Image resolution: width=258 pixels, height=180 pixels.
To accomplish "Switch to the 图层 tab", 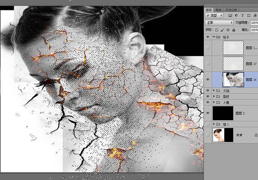I will coord(209,10).
